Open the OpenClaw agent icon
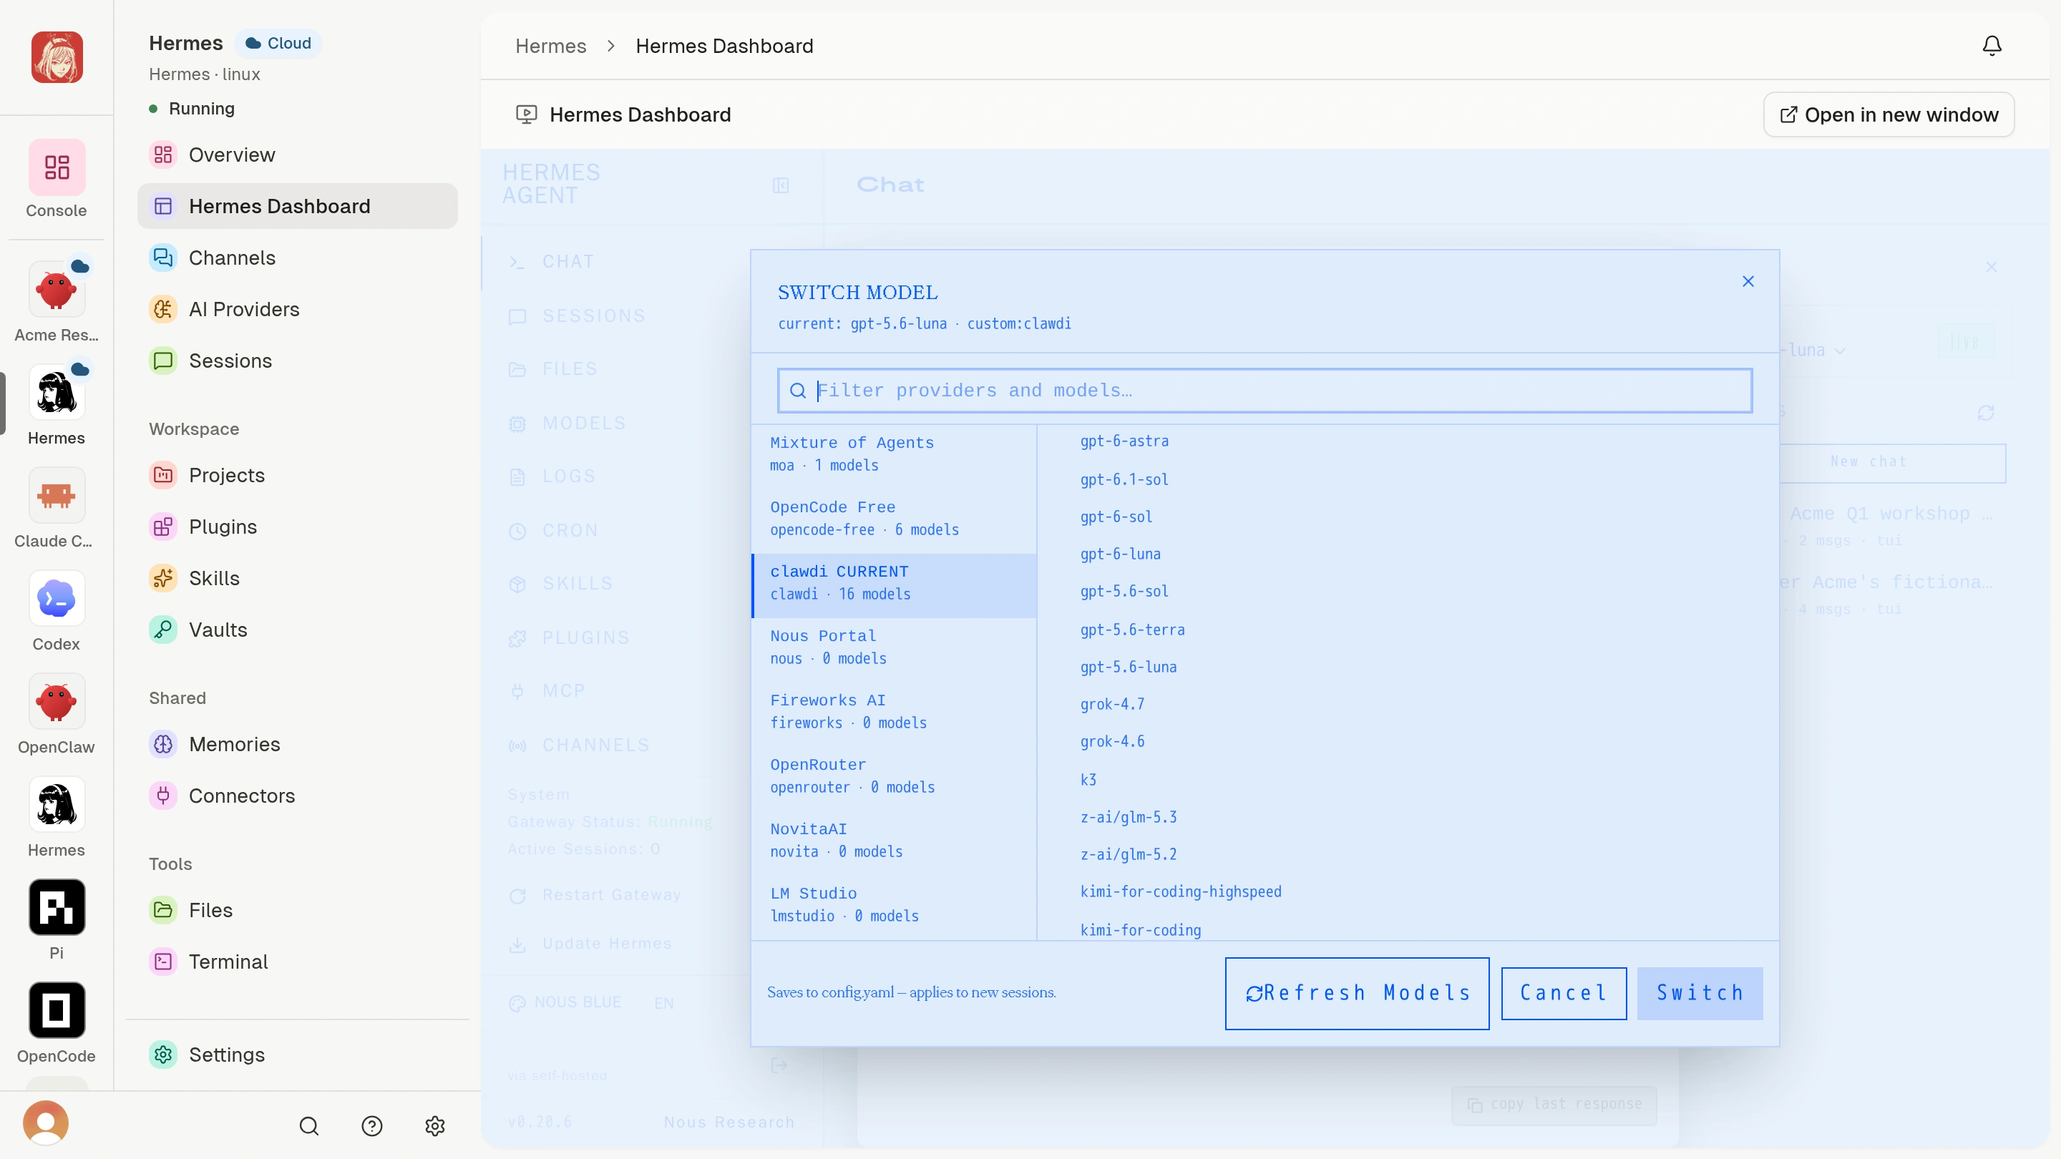Screen dimensions: 2061x1159 click(57, 701)
